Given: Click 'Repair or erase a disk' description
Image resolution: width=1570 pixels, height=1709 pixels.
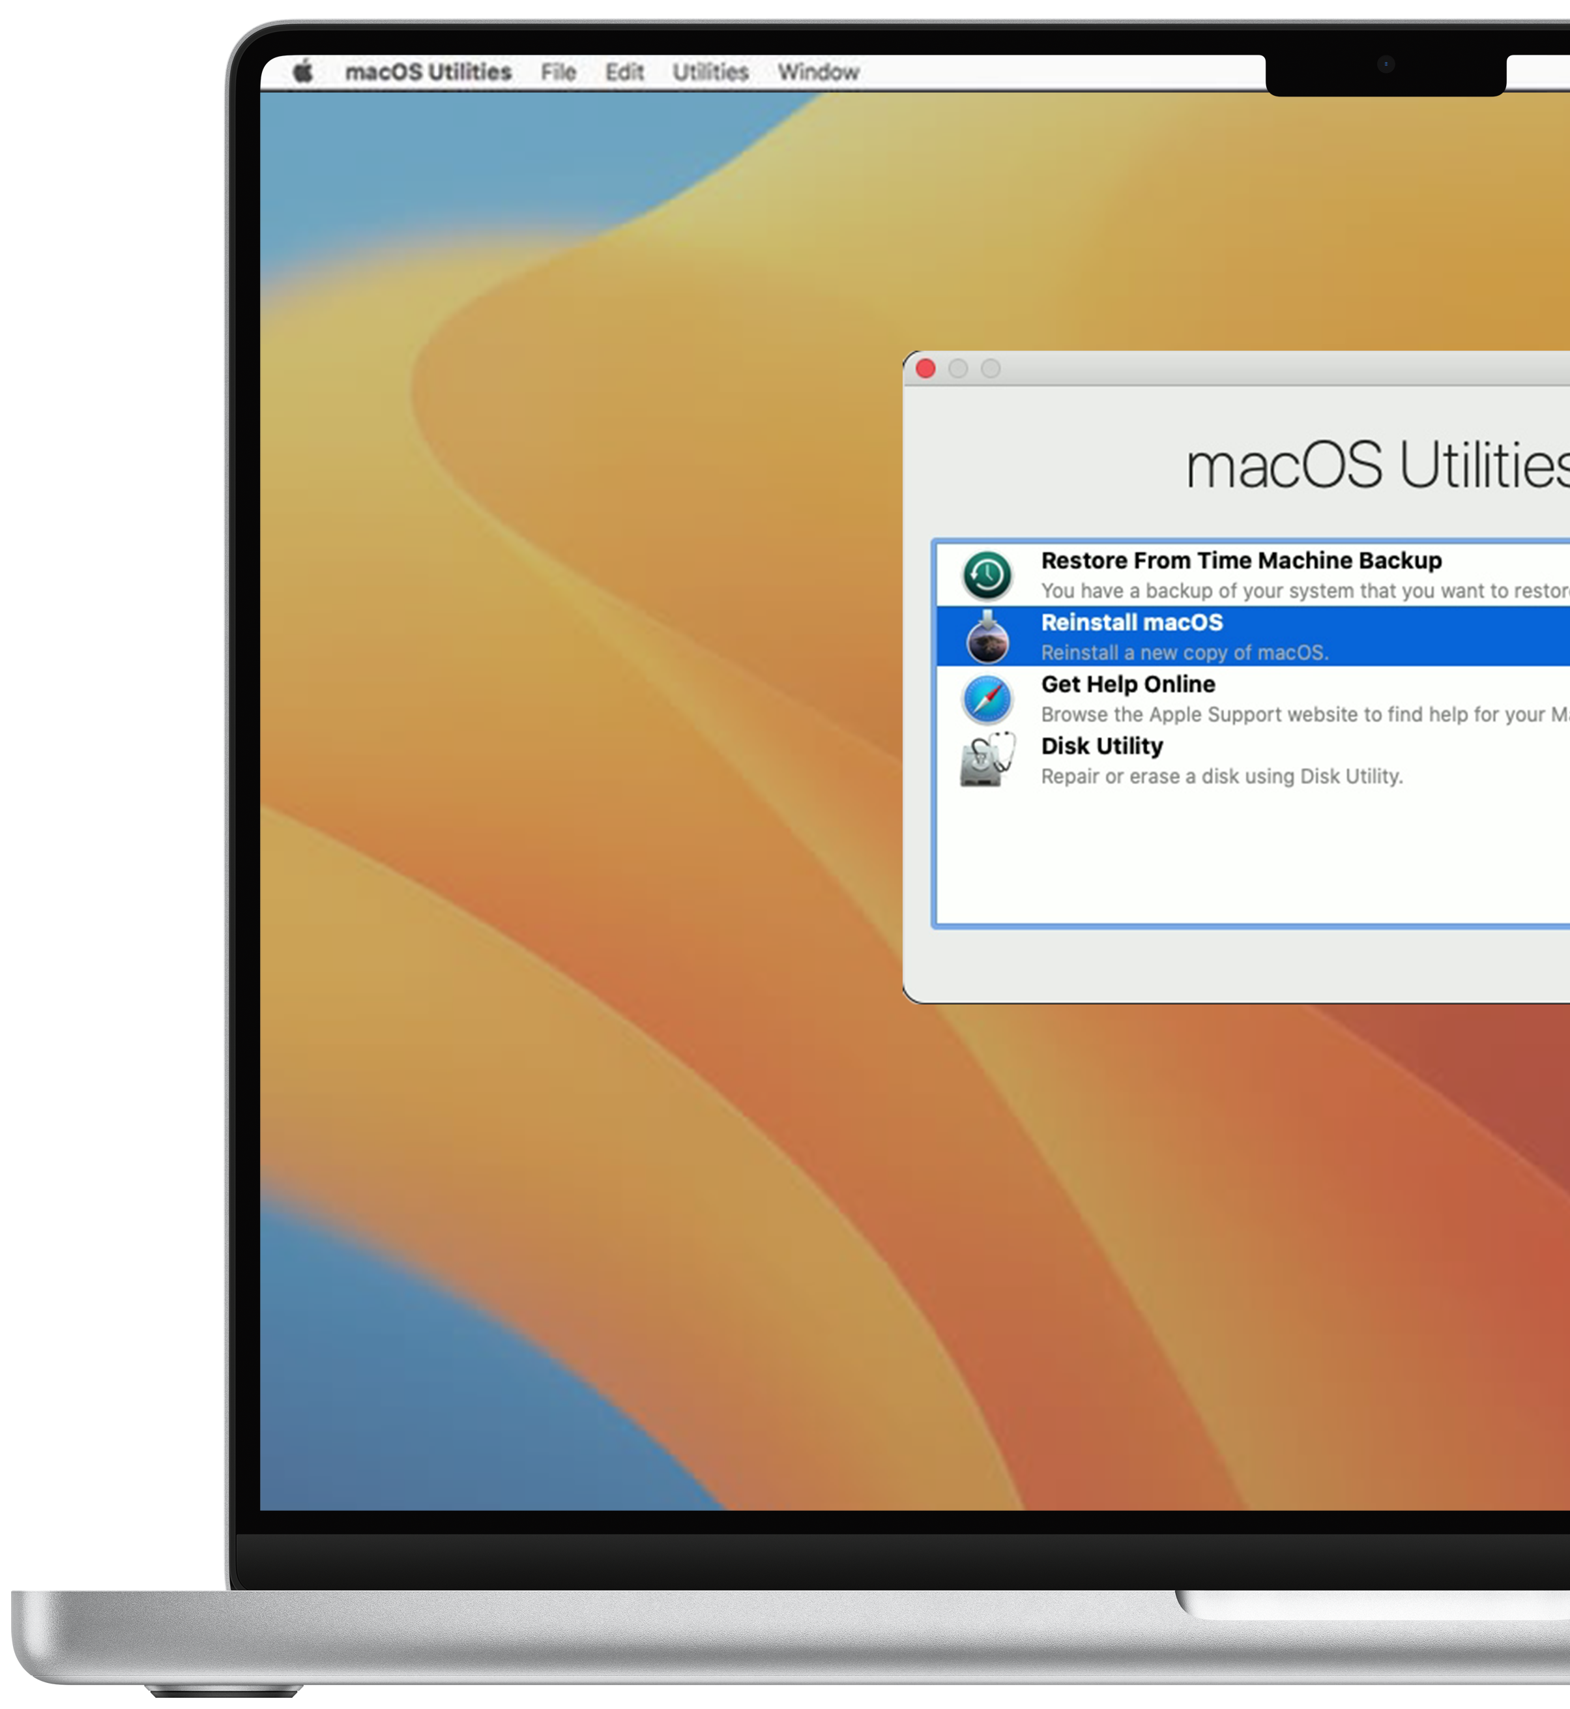Looking at the screenshot, I should click(x=1222, y=776).
